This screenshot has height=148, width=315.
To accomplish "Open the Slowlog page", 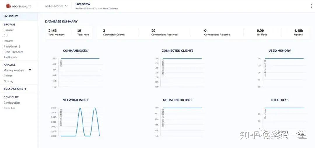I will 8,81.
